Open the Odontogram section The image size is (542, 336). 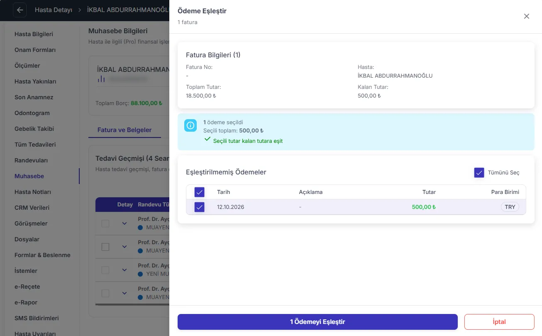click(x=32, y=113)
